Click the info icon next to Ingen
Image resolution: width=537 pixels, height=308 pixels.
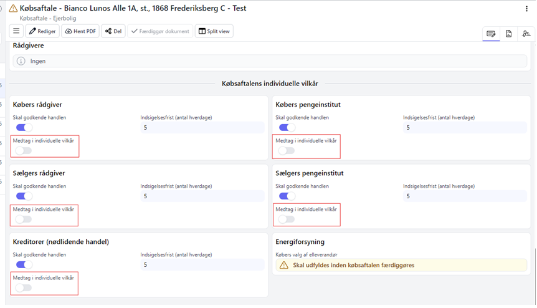pyautogui.click(x=21, y=61)
